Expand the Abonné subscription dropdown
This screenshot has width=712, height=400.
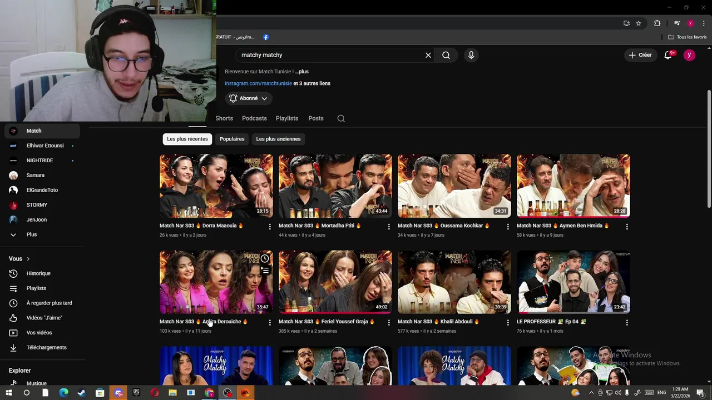(x=249, y=98)
